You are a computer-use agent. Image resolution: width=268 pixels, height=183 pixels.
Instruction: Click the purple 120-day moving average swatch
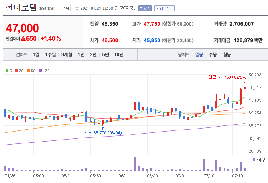(x=41, y=71)
